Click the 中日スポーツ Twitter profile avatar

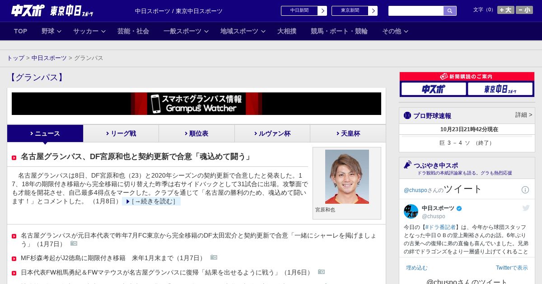coord(411,211)
